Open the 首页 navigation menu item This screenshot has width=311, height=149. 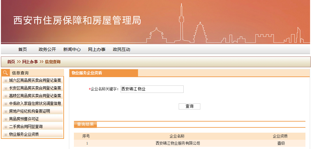(x=23, y=49)
